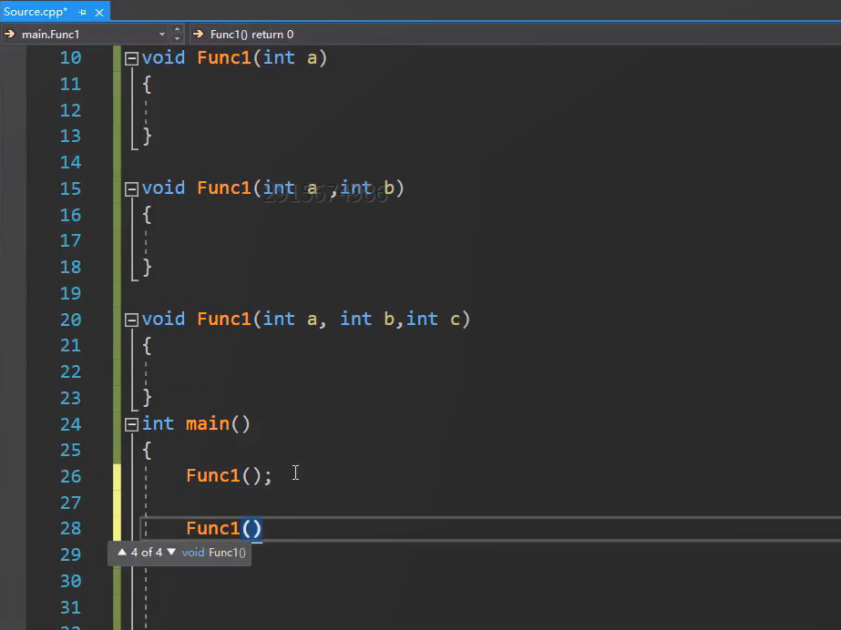Click 'void' keyword on line 10

click(x=163, y=57)
